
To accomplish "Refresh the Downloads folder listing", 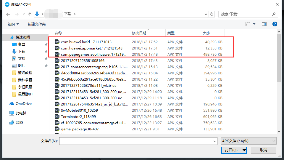I will click(212, 14).
